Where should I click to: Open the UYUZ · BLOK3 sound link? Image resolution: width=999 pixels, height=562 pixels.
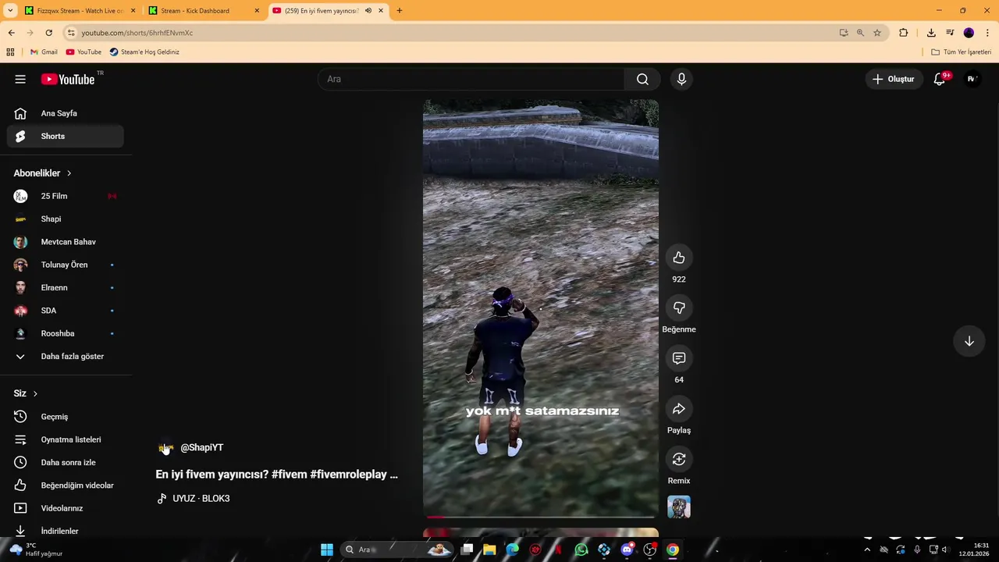tap(201, 498)
